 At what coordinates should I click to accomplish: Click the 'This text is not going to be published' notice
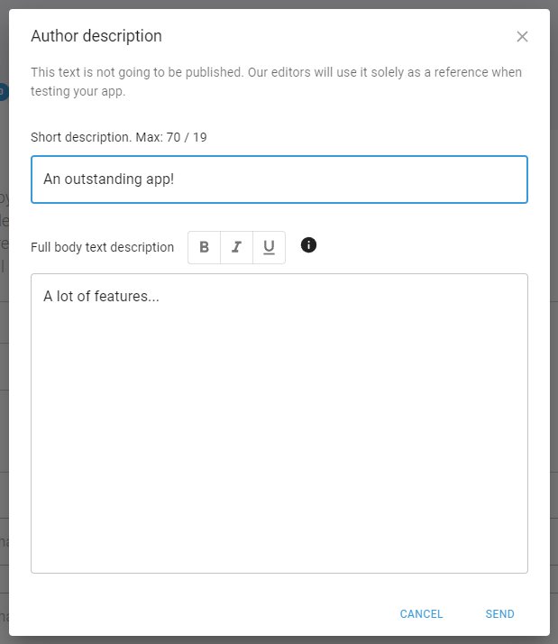(x=277, y=82)
